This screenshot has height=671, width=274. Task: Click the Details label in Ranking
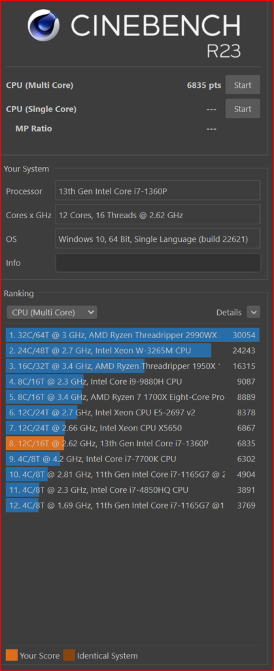point(229,313)
